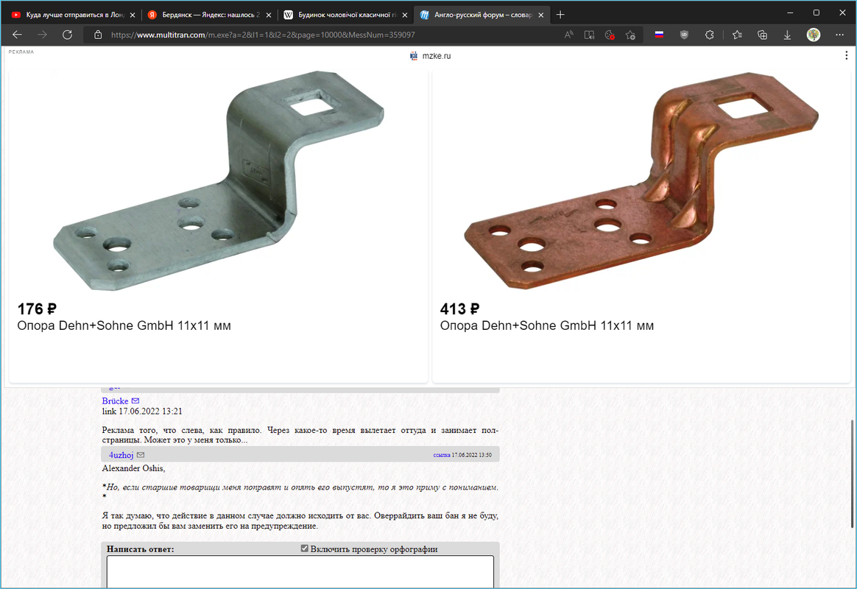Viewport: 857px width, 589px height.
Task: Focus the Написать ответ text area
Action: coord(300,571)
